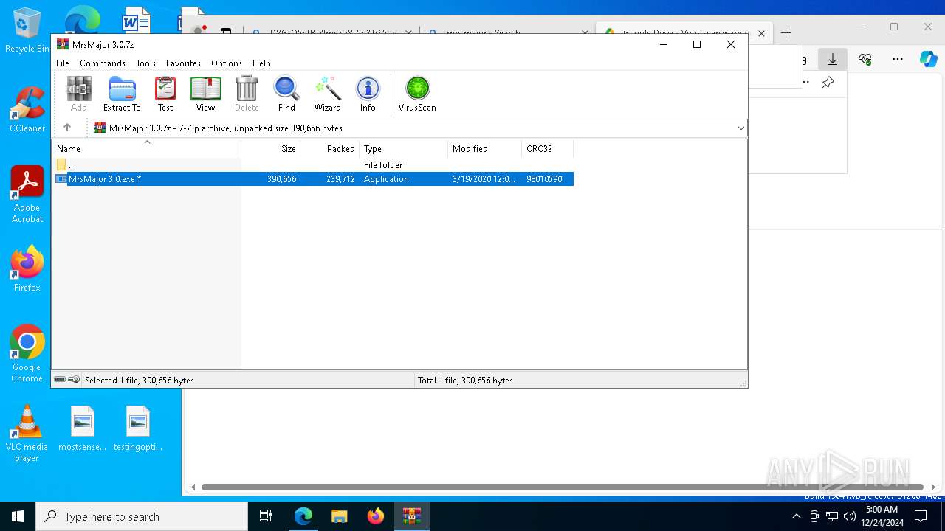Click the Add archive toolbar icon
Screen dimensions: 945x531
[x=79, y=94]
